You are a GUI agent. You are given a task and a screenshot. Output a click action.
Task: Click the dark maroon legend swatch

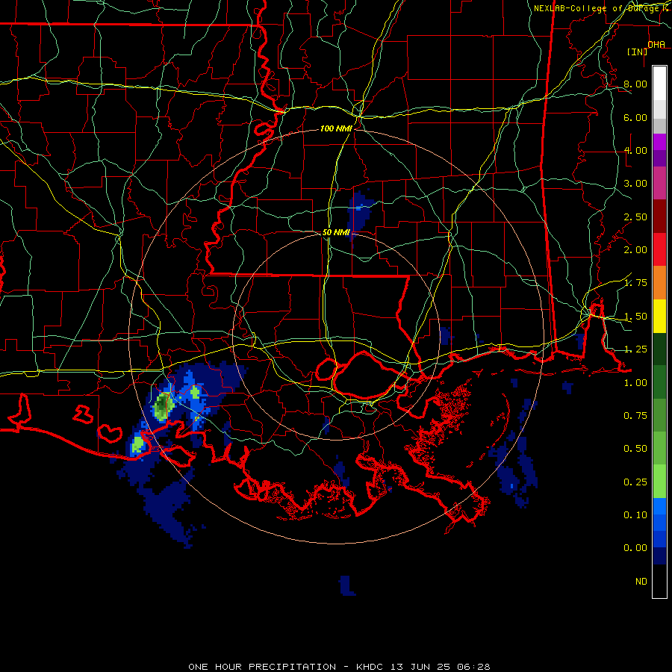659,217
